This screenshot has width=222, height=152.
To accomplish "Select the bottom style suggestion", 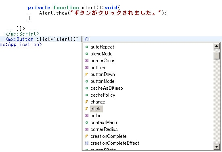I will (98, 68).
